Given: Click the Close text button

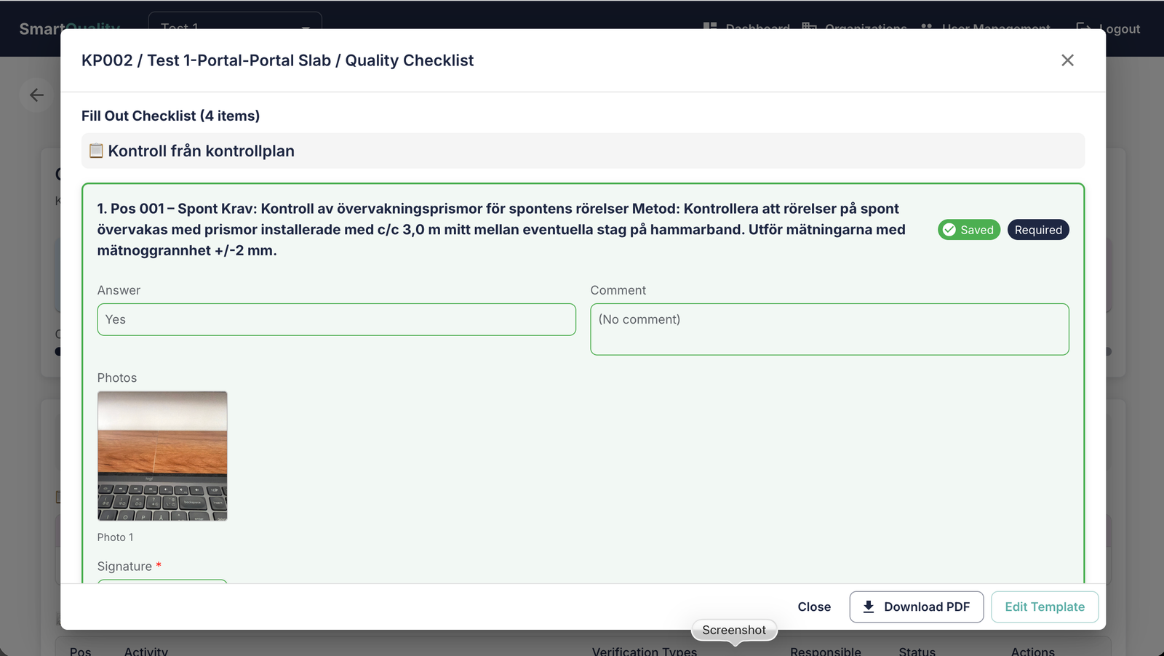Looking at the screenshot, I should [x=814, y=607].
